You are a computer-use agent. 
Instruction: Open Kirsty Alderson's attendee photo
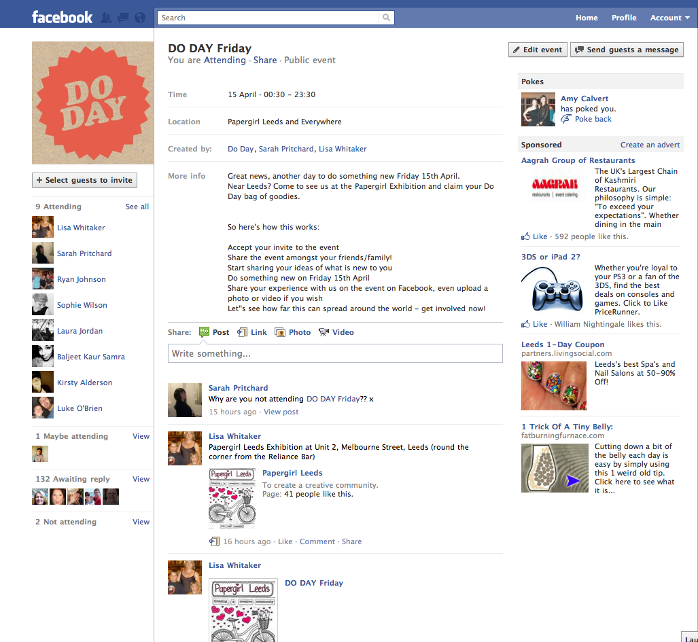[43, 382]
